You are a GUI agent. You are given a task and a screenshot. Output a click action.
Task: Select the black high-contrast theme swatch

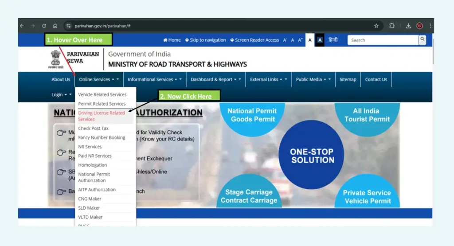point(320,40)
